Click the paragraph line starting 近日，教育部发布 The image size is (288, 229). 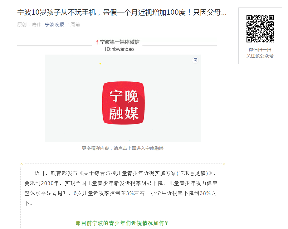point(126,173)
